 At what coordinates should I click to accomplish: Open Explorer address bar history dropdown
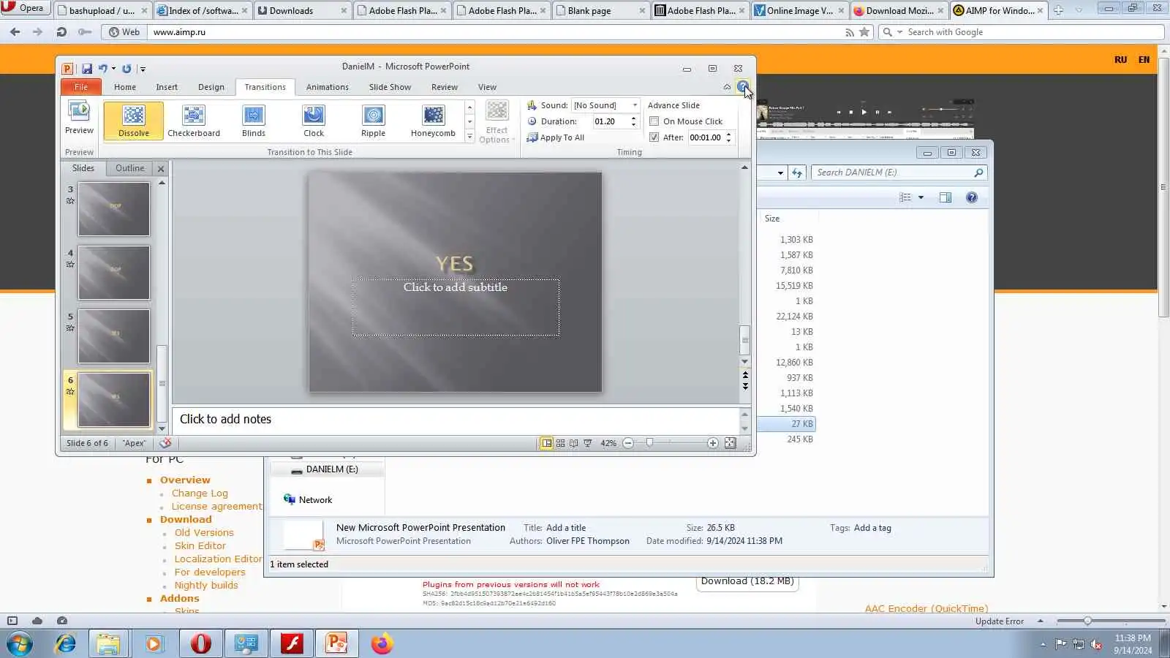[780, 173]
